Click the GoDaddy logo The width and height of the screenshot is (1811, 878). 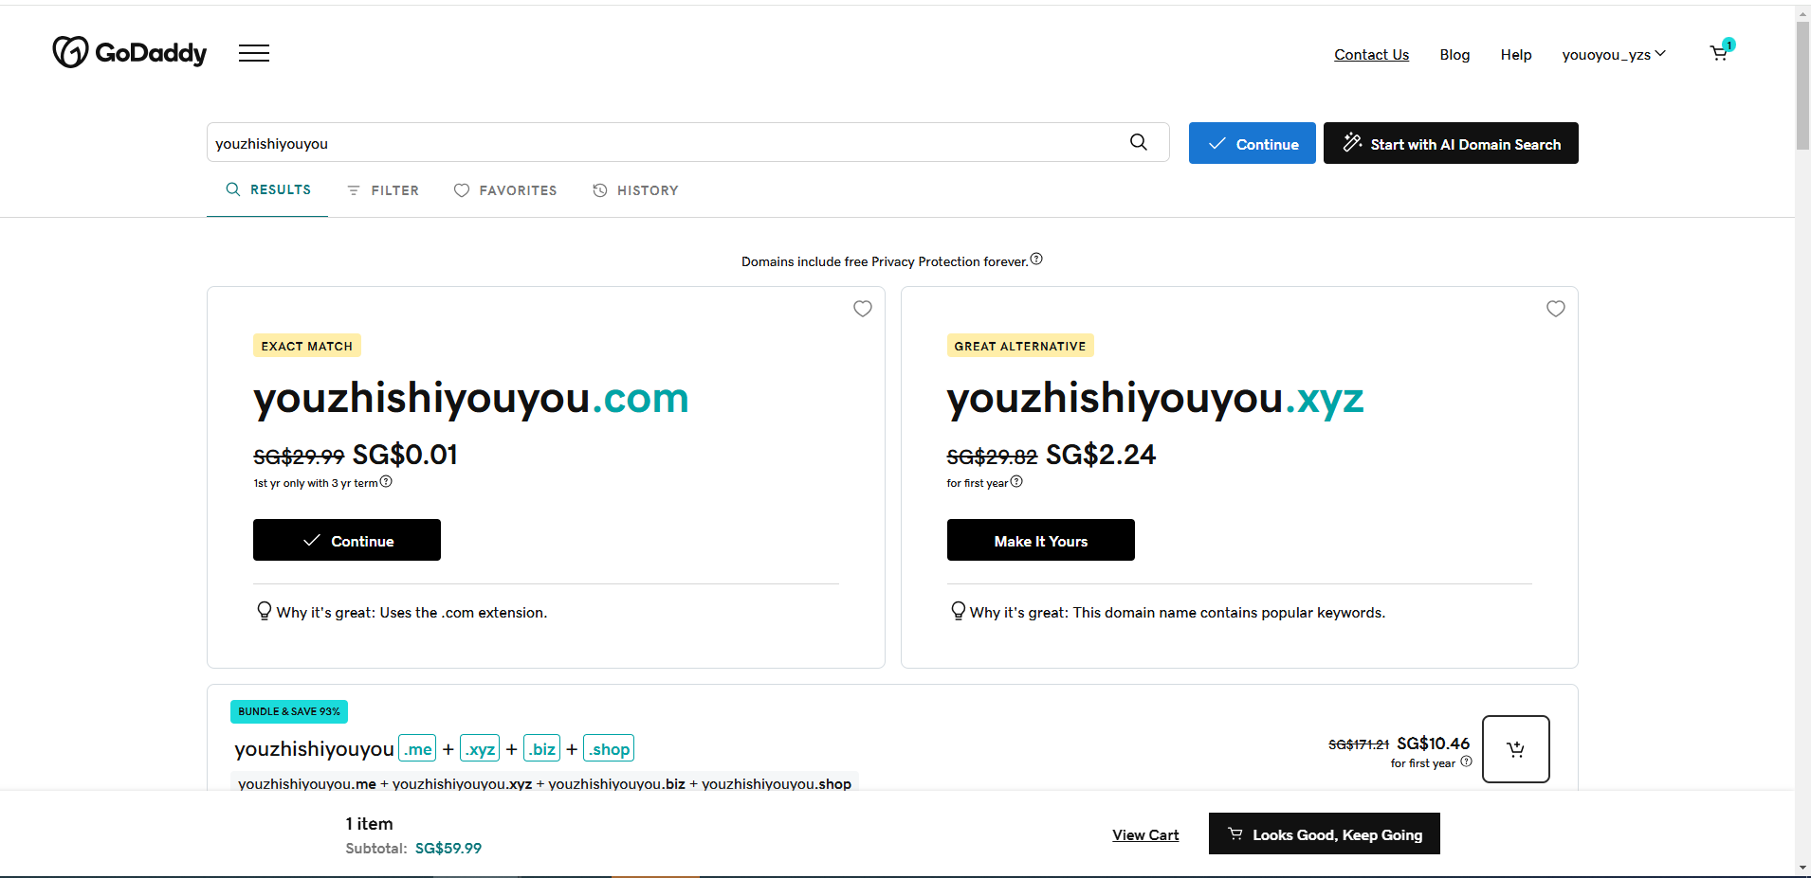tap(130, 53)
